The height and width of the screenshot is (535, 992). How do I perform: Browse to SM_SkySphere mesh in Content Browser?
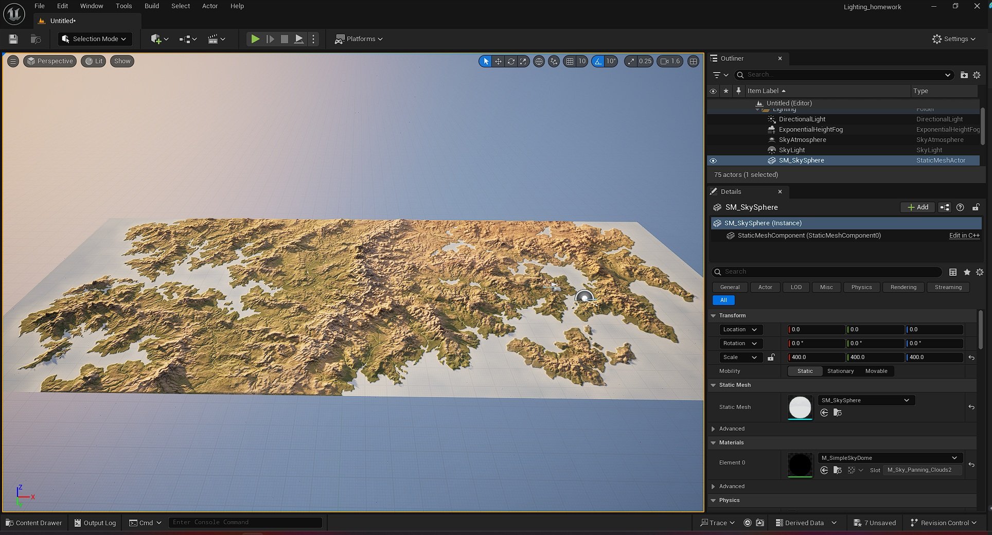pos(837,413)
